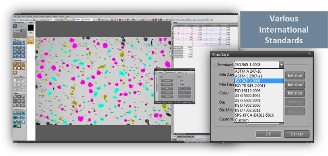Select the circle measure tool
This screenshot has height=156, width=328.
pos(23,48)
